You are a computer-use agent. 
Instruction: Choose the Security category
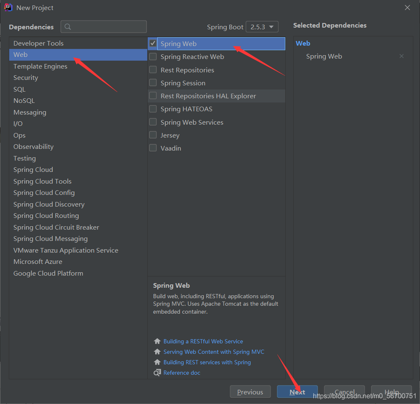[78, 78]
